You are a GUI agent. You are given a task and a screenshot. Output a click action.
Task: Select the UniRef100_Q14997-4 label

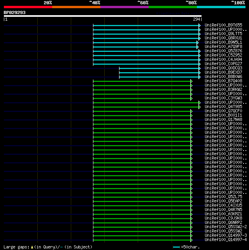point(226,240)
